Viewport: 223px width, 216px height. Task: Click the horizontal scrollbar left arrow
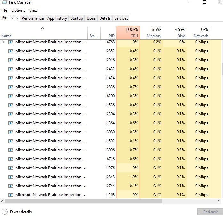2,201
